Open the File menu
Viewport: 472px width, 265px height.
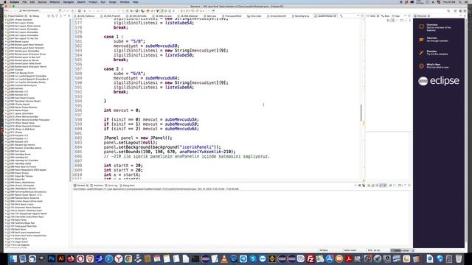pos(24,1)
